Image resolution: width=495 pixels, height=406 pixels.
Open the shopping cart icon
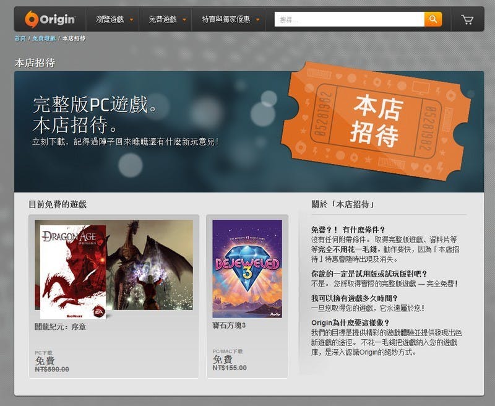tap(468, 19)
